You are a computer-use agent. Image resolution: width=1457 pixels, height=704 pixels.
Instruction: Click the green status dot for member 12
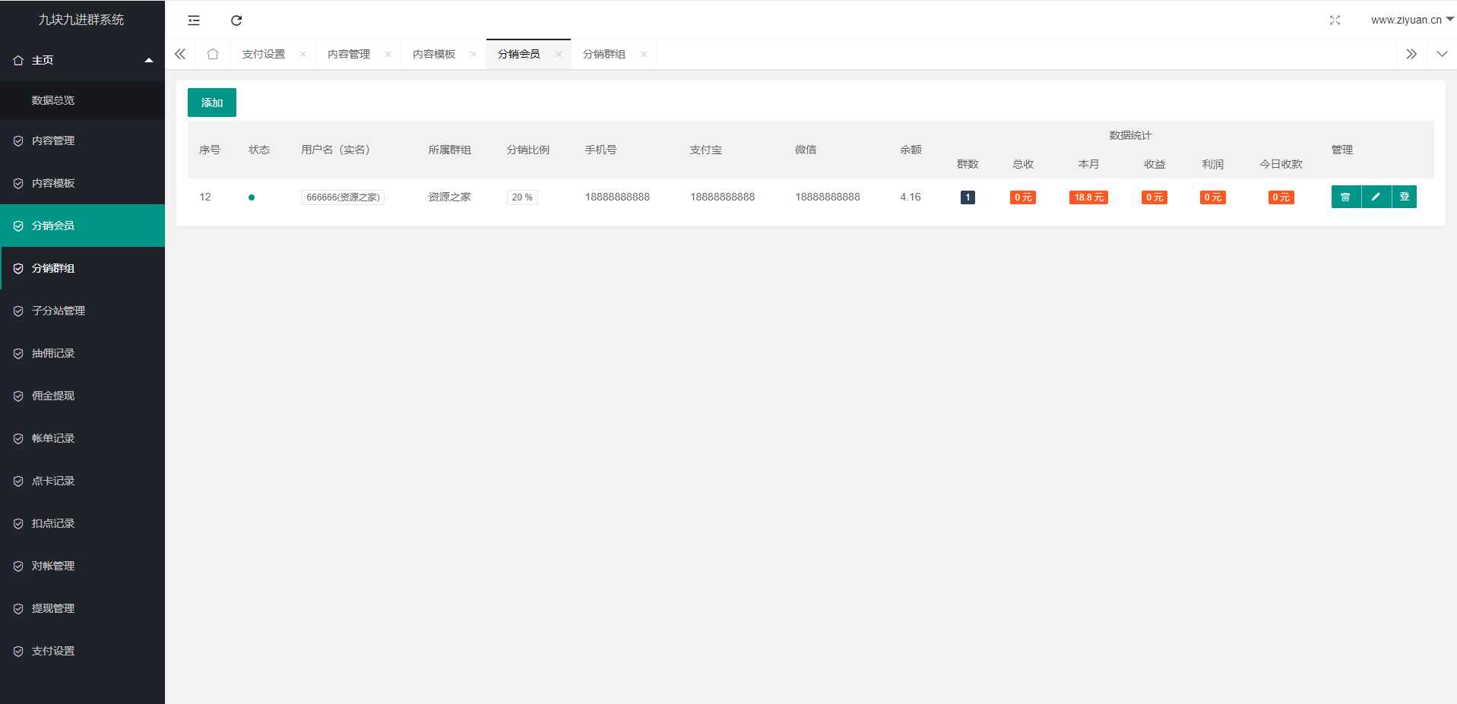click(252, 197)
